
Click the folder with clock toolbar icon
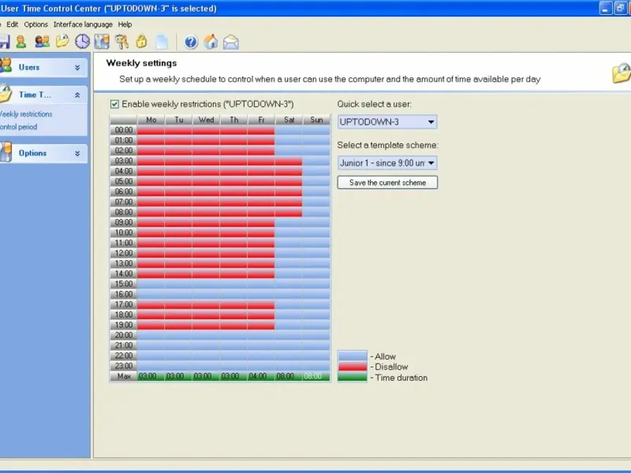click(x=62, y=42)
